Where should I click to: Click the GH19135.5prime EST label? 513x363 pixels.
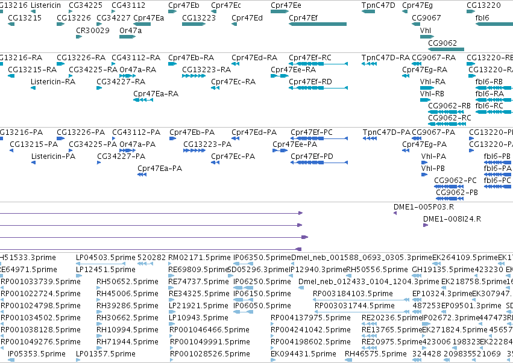point(443,270)
